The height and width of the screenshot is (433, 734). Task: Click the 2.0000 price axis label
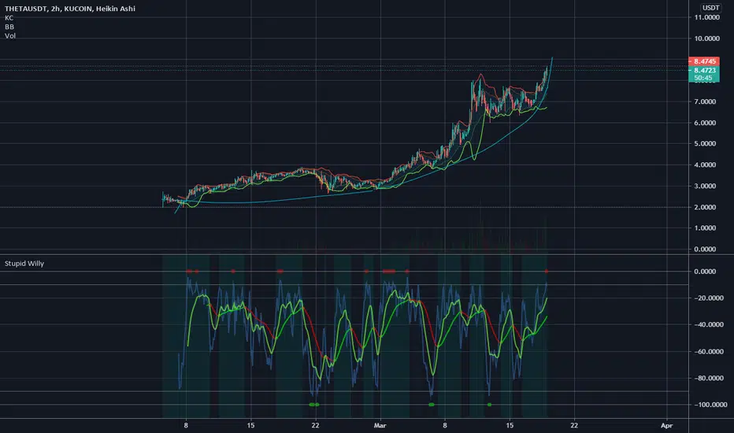point(705,207)
